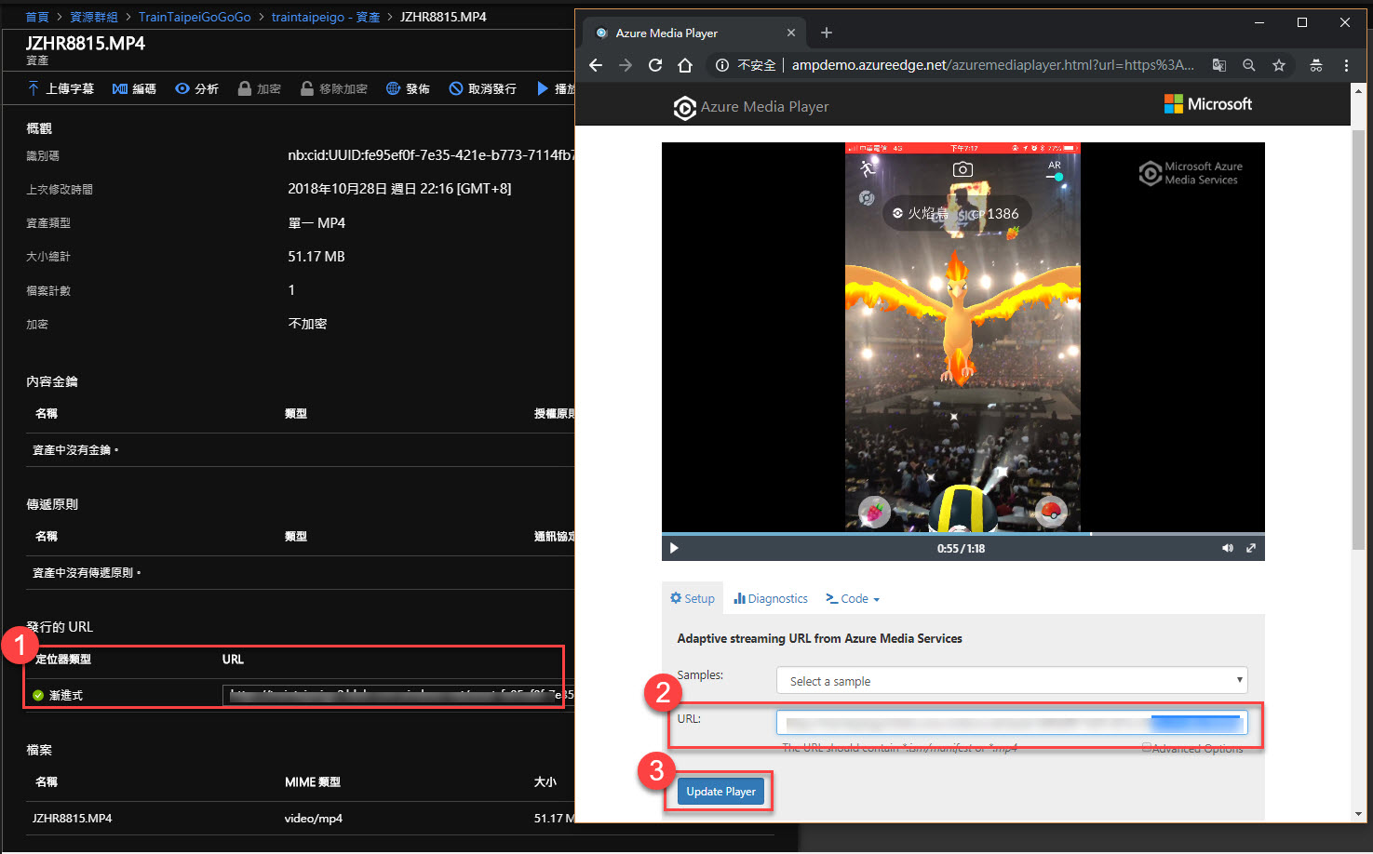Enter fullscreen in the media player
This screenshot has height=854, width=1373.
click(1251, 548)
